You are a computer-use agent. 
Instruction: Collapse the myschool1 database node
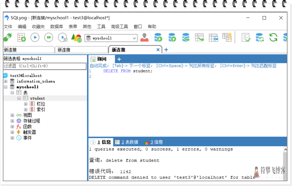pos(6,87)
